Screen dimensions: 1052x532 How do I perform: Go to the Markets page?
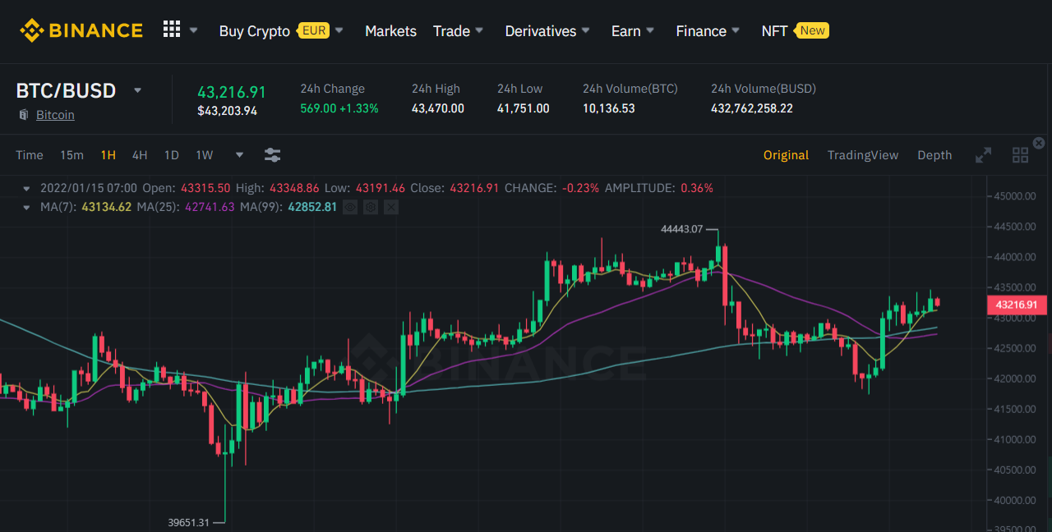[x=390, y=30]
